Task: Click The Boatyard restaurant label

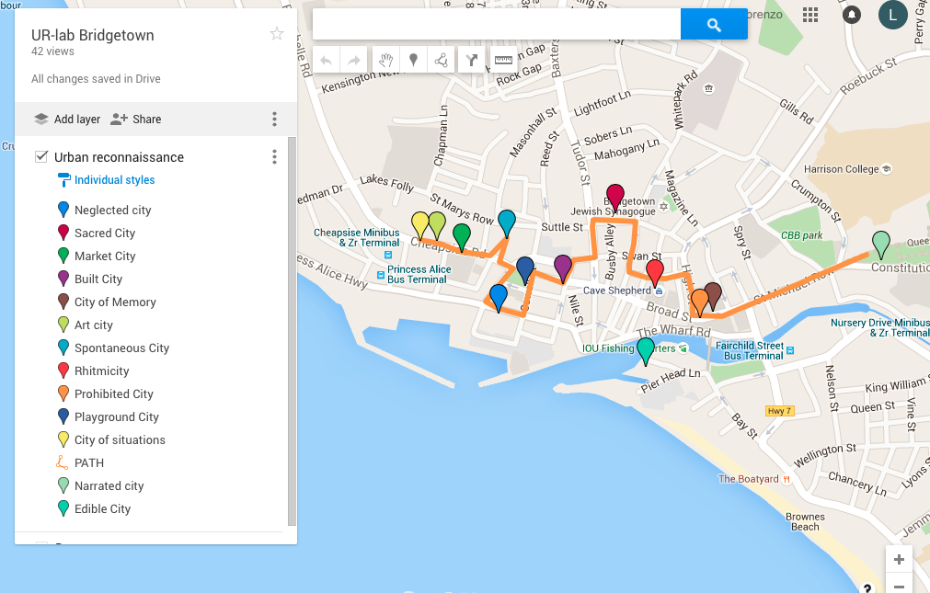Action: [x=749, y=479]
